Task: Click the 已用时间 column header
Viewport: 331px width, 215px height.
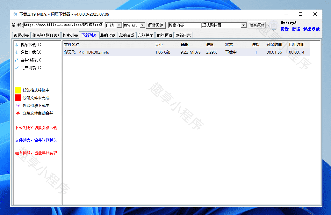Action: pos(297,45)
